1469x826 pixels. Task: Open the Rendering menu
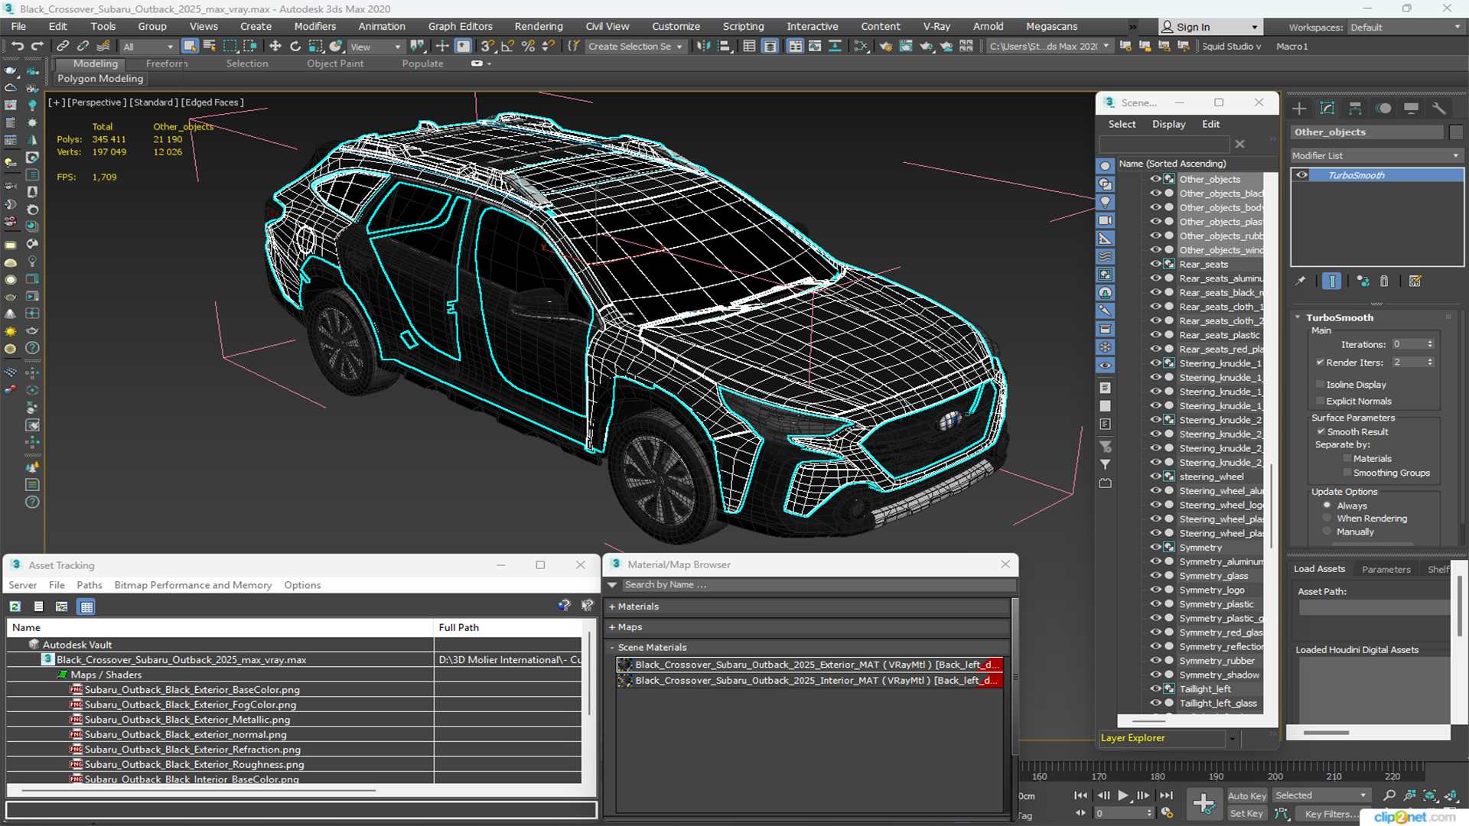pyautogui.click(x=539, y=26)
